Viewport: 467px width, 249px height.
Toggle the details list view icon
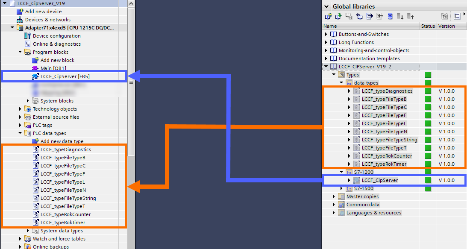(457, 16)
